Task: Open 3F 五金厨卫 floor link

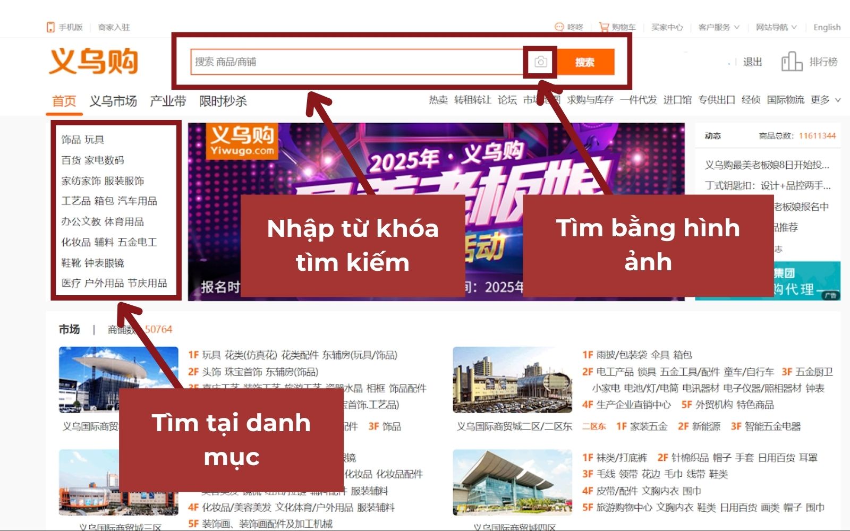Action: 807,372
